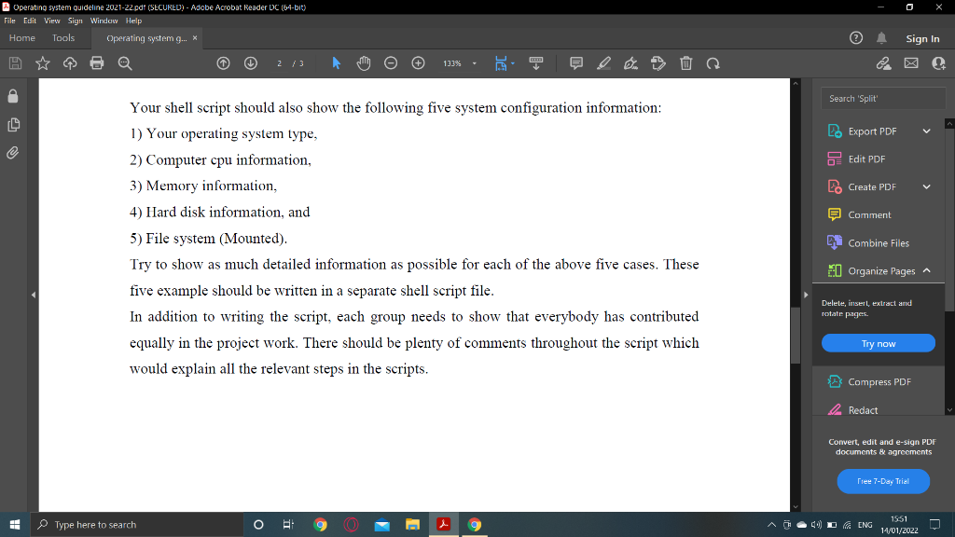Collapse the Organize Pages section
Screen dimensions: 955x537
tap(926, 270)
